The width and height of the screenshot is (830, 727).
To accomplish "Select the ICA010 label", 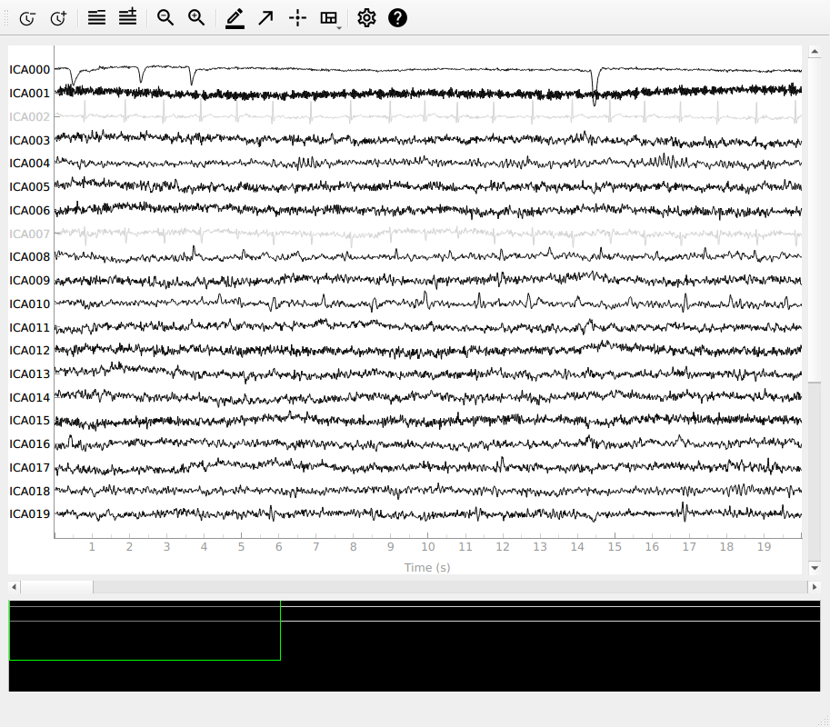I will click(x=30, y=304).
